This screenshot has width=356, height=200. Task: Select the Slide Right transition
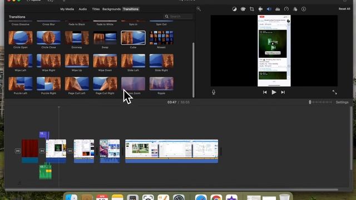click(161, 61)
